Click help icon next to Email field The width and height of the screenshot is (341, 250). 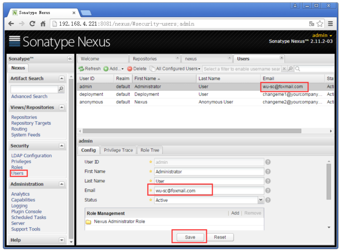[x=268, y=191]
